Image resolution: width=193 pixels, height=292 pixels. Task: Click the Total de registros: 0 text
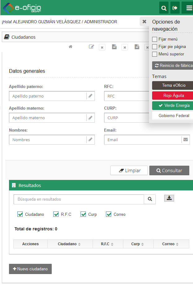coord(36,229)
